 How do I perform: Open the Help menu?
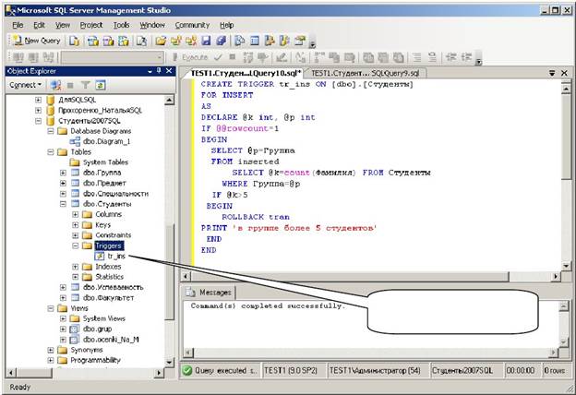227,25
